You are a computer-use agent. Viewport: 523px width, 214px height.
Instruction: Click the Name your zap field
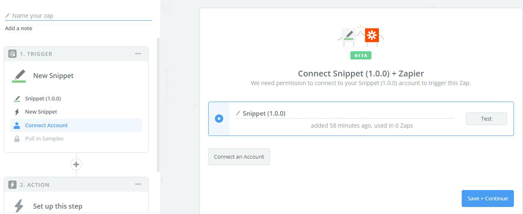[79, 16]
